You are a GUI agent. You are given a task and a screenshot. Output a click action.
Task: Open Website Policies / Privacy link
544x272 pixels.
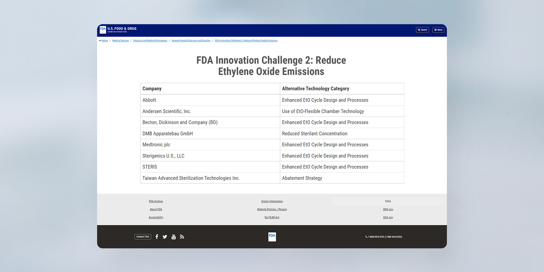(272, 209)
